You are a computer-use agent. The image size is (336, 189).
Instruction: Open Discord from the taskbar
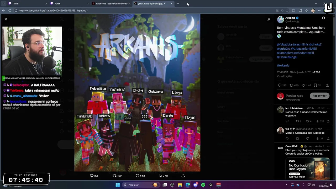click(196, 185)
